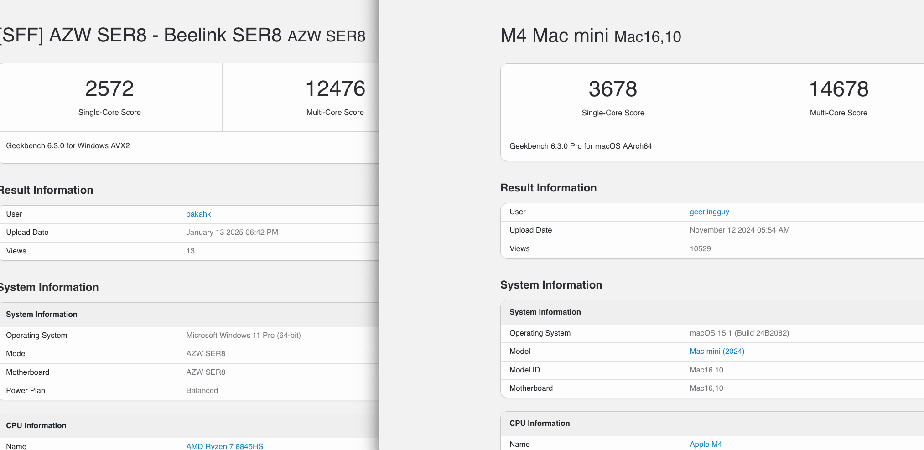Select single-core score 2572 in Beelink window

pos(109,88)
